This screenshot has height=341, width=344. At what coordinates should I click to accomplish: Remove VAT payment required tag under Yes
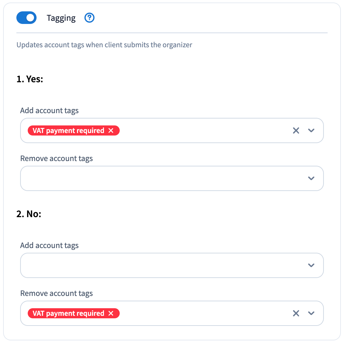(x=111, y=131)
